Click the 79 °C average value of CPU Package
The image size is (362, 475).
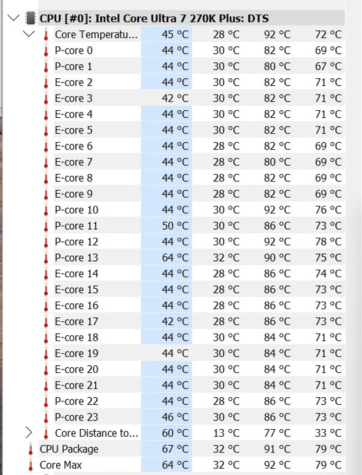pyautogui.click(x=328, y=449)
